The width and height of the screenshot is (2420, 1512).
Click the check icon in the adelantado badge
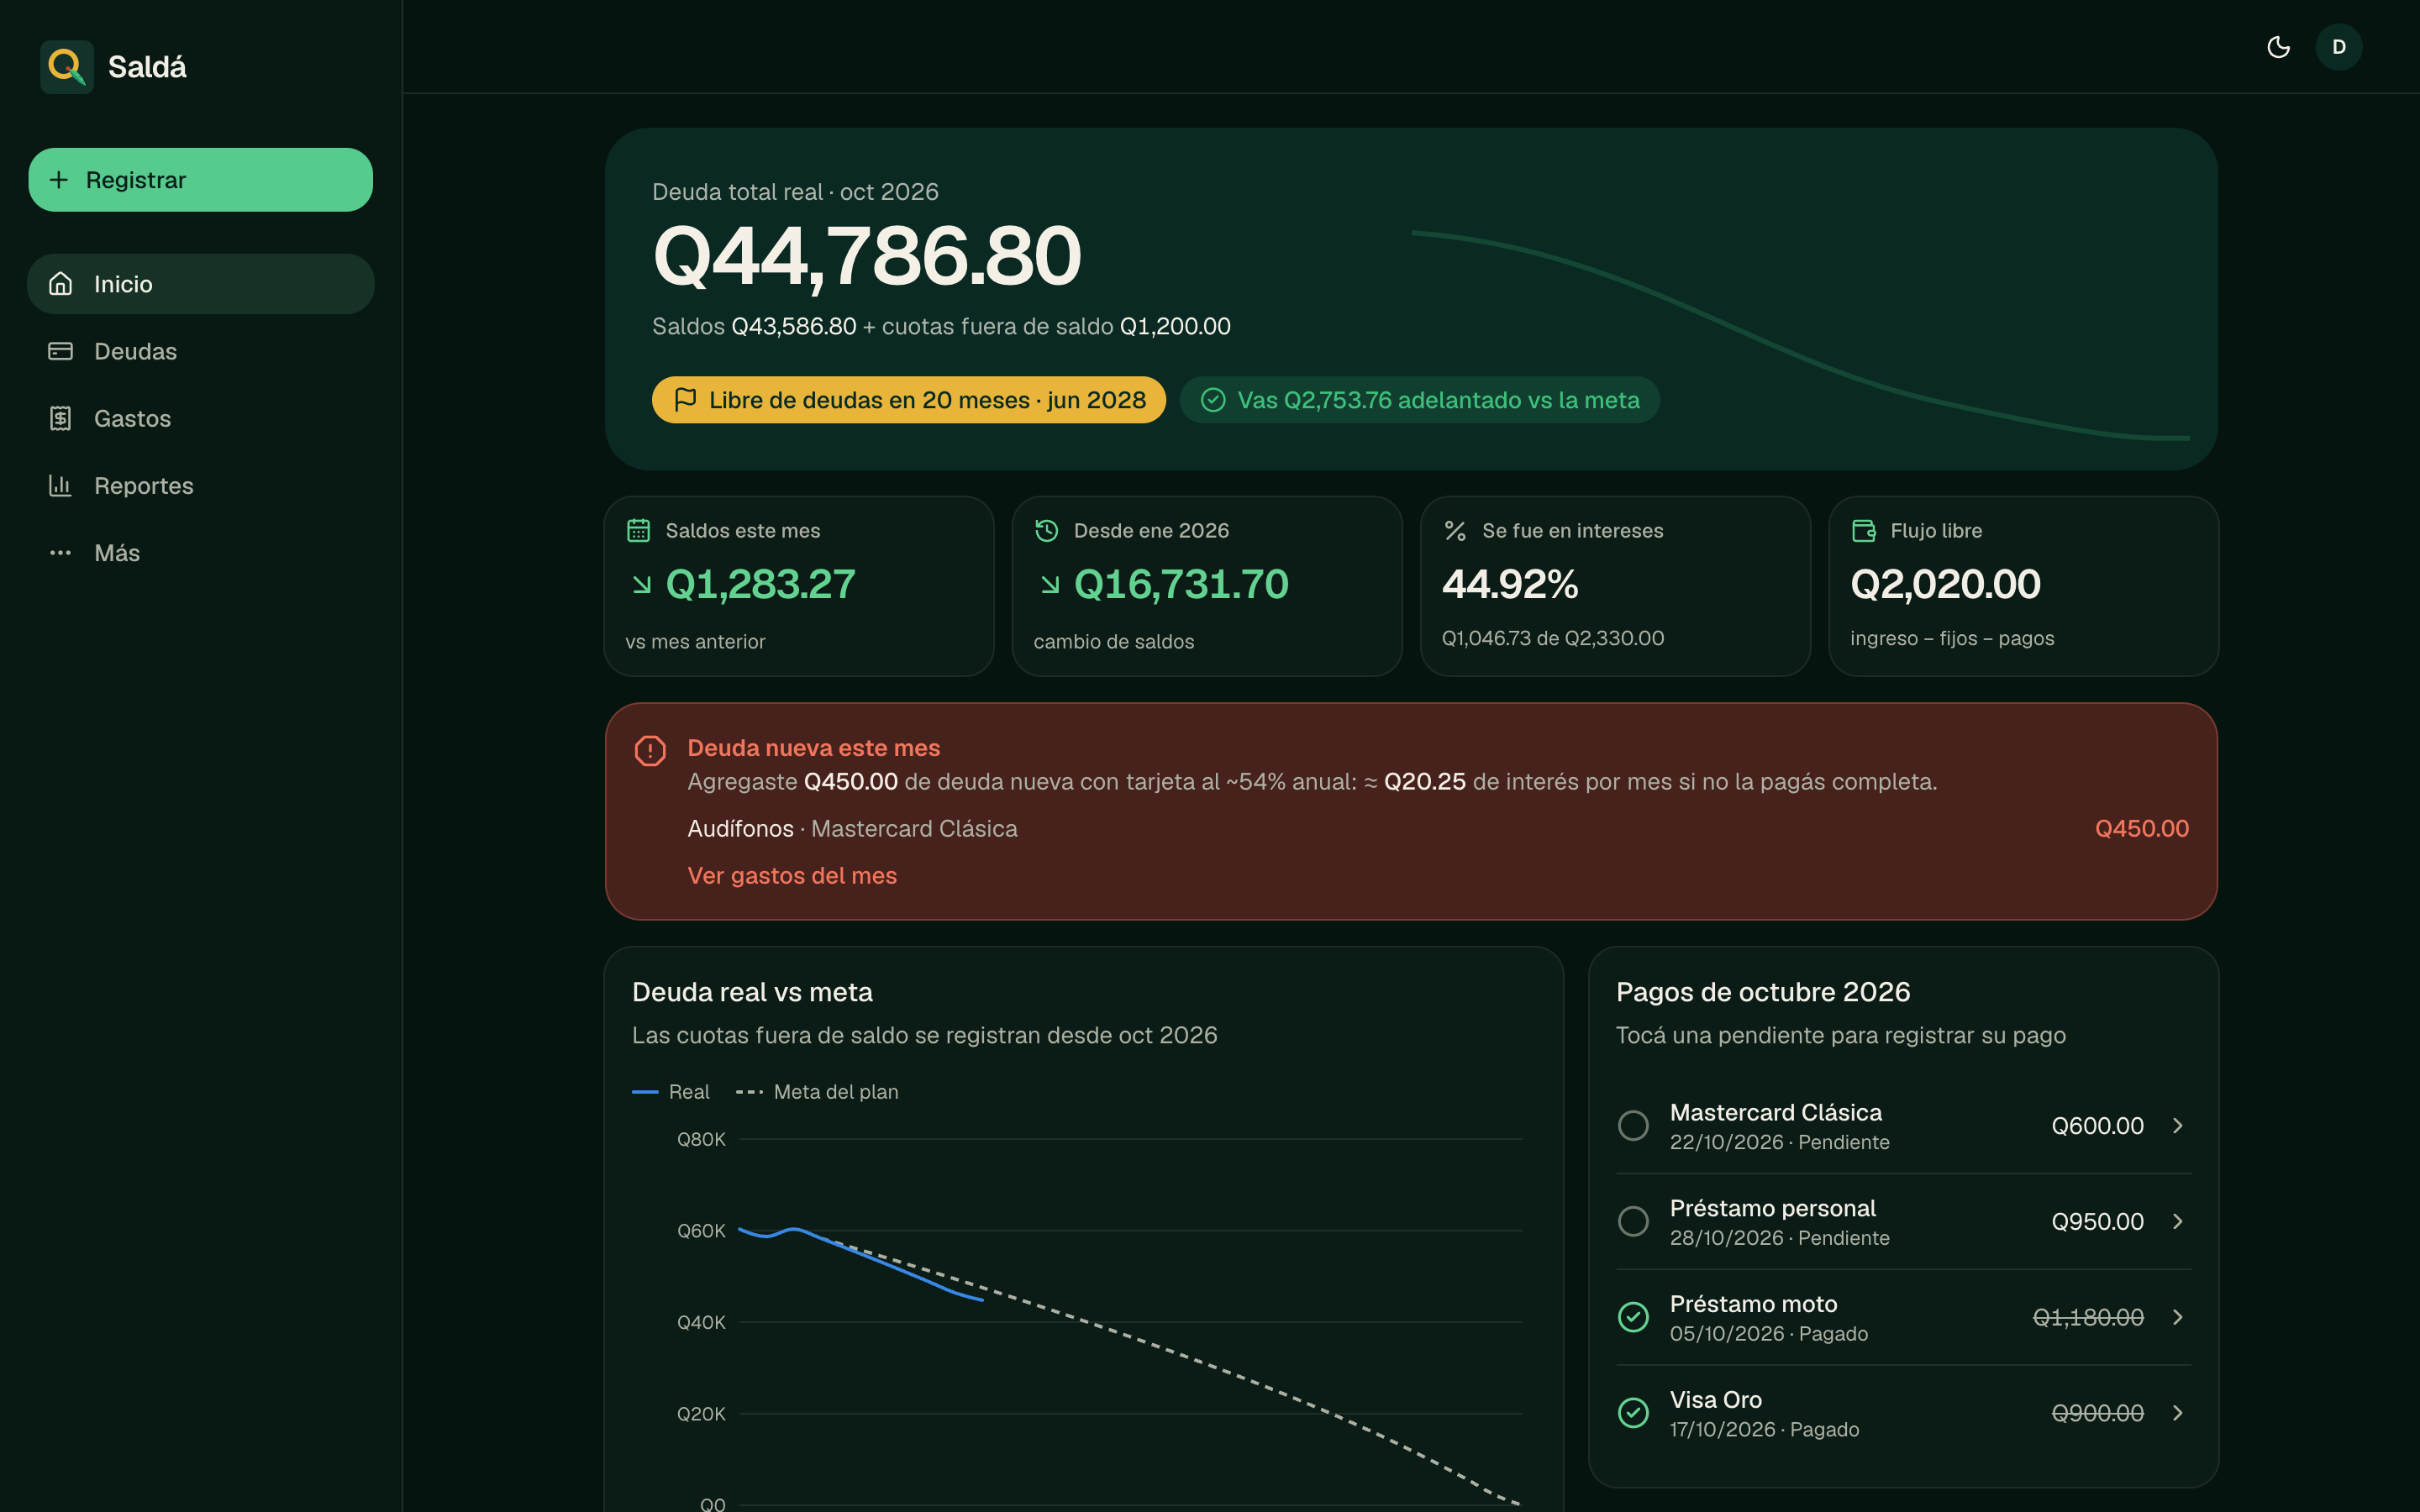click(1213, 400)
